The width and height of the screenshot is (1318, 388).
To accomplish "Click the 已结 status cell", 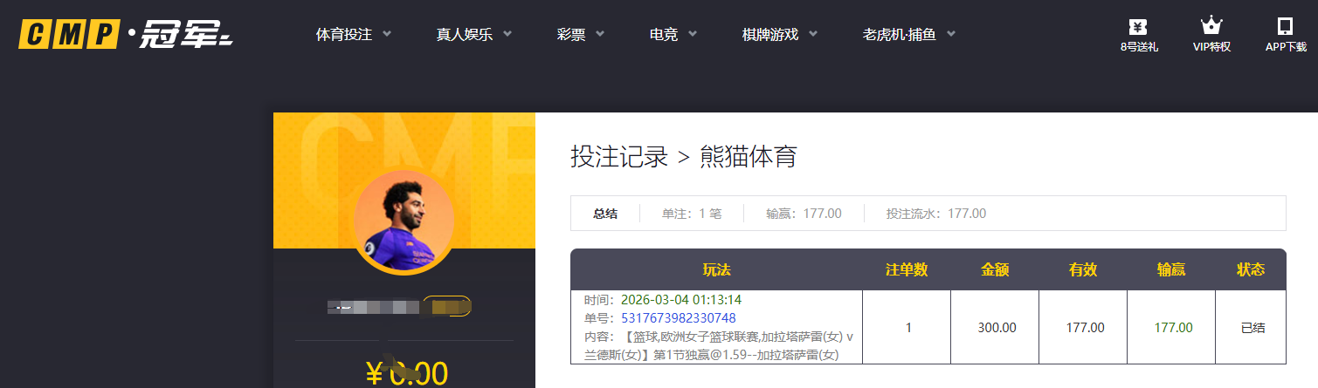I will 1252,328.
